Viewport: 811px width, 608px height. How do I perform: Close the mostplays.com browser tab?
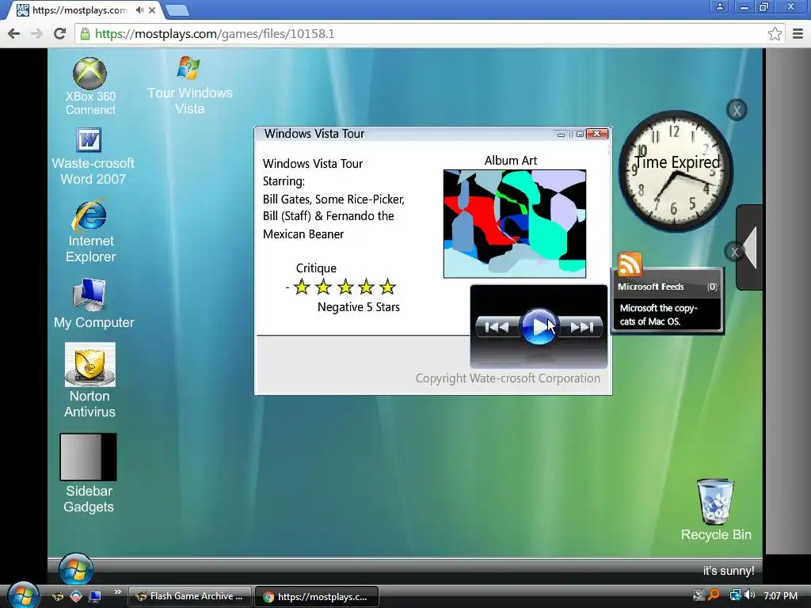click(152, 9)
